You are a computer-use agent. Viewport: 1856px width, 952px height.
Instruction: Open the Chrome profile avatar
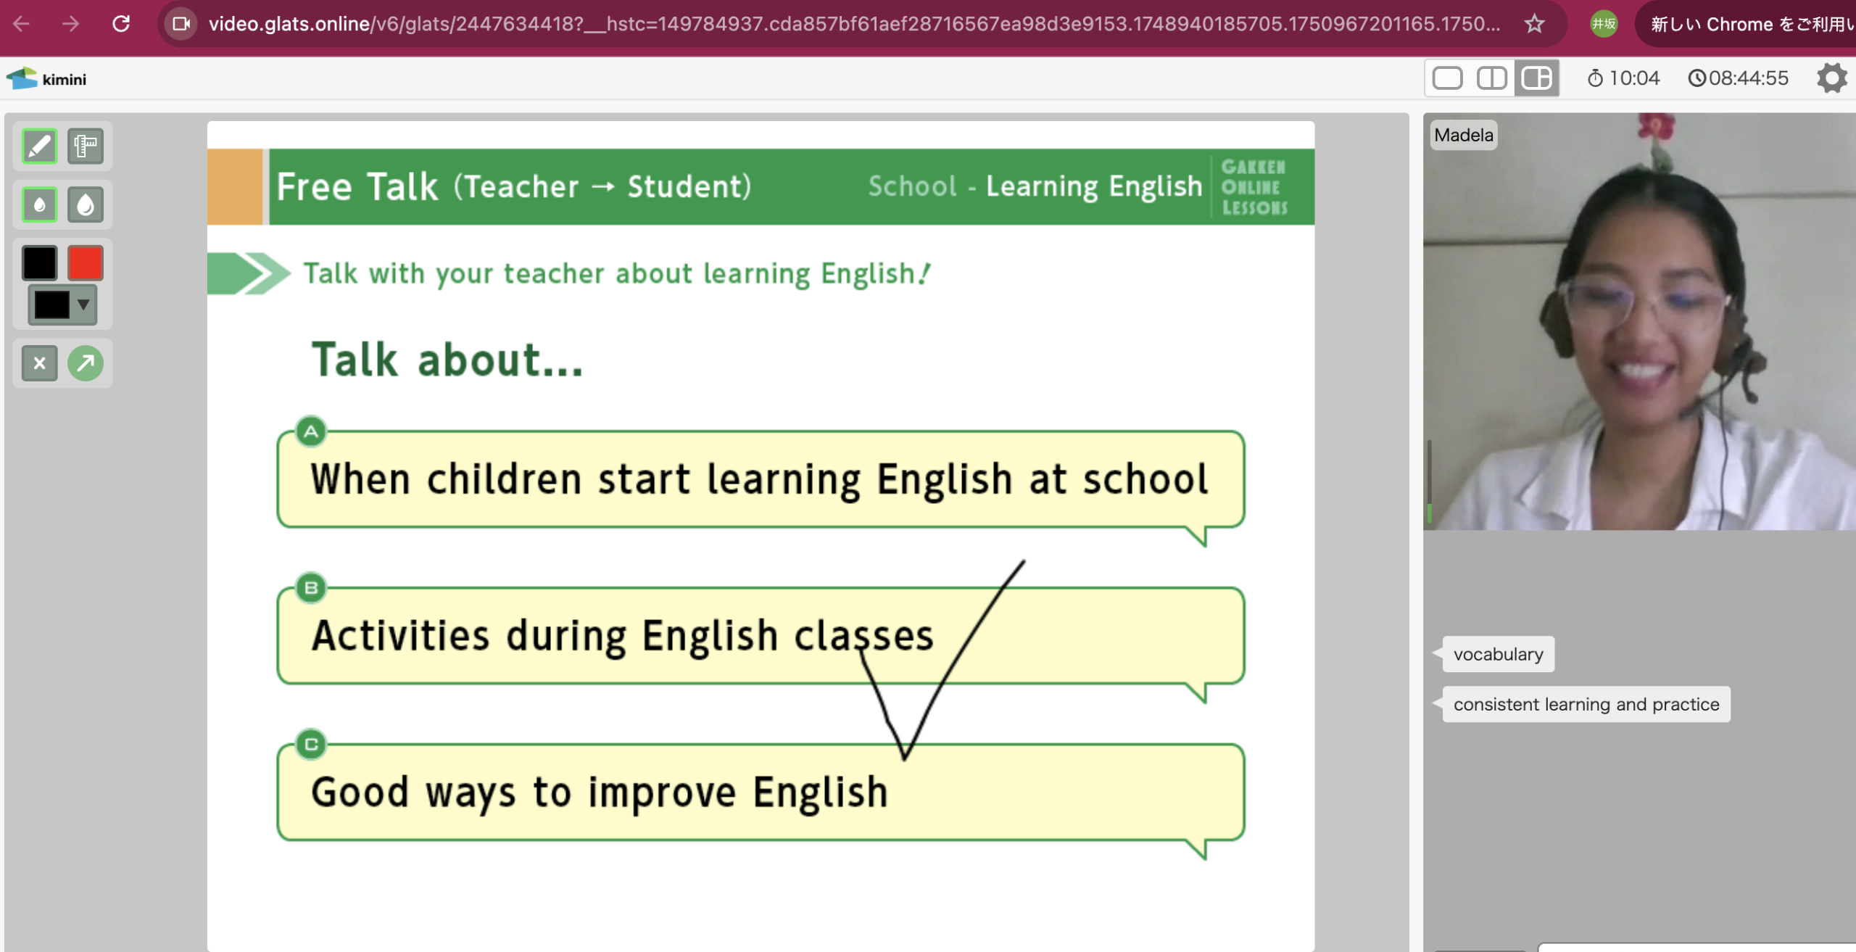(1604, 24)
